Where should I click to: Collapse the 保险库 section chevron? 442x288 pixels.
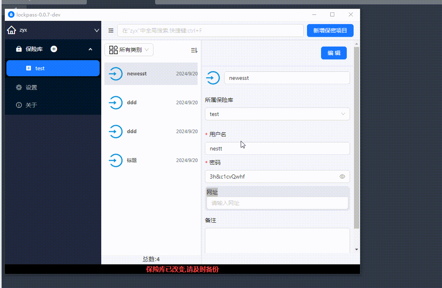(90, 49)
